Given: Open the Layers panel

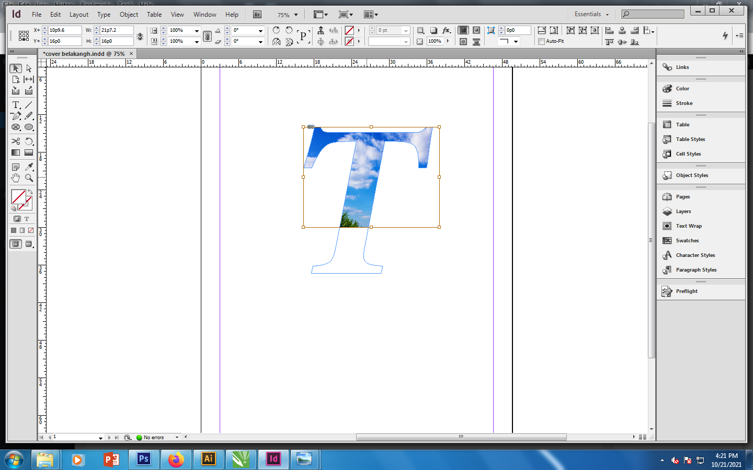Looking at the screenshot, I should [x=683, y=211].
